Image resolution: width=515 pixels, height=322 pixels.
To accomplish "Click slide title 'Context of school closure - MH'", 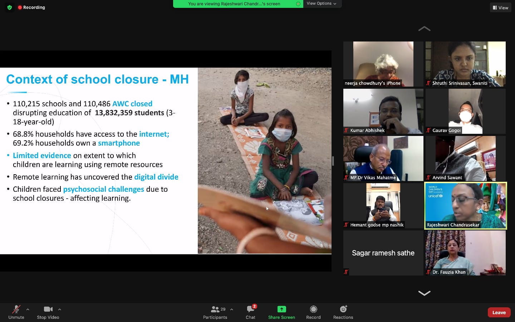I will click(x=97, y=79).
